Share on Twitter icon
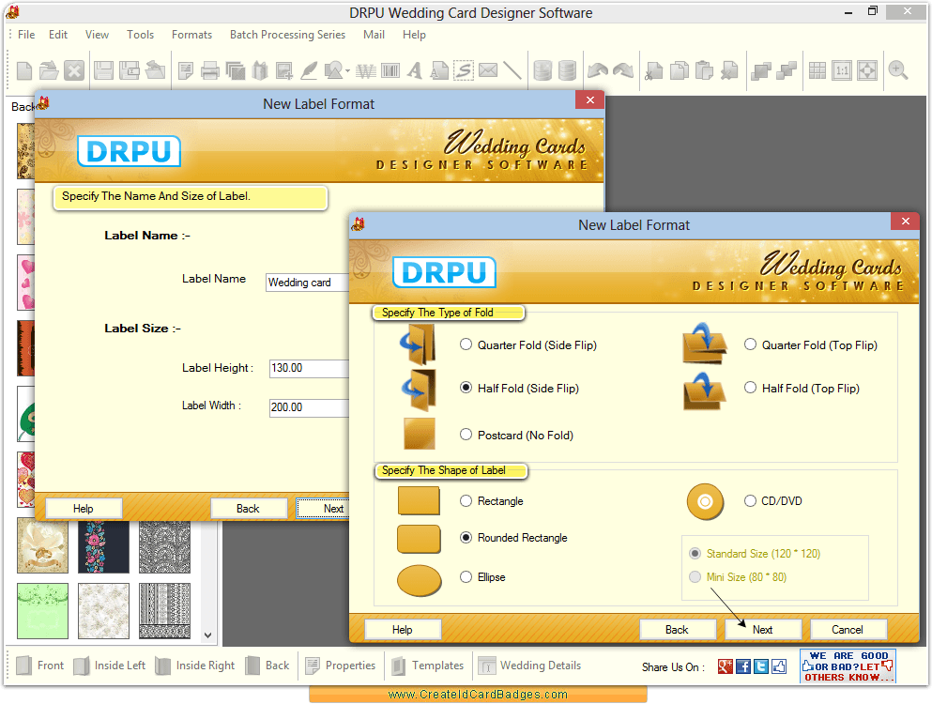Screen dimensions: 932x704 pyautogui.click(x=761, y=666)
